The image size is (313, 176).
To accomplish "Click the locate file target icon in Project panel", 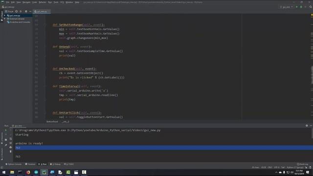I will click(x=16, y=11).
